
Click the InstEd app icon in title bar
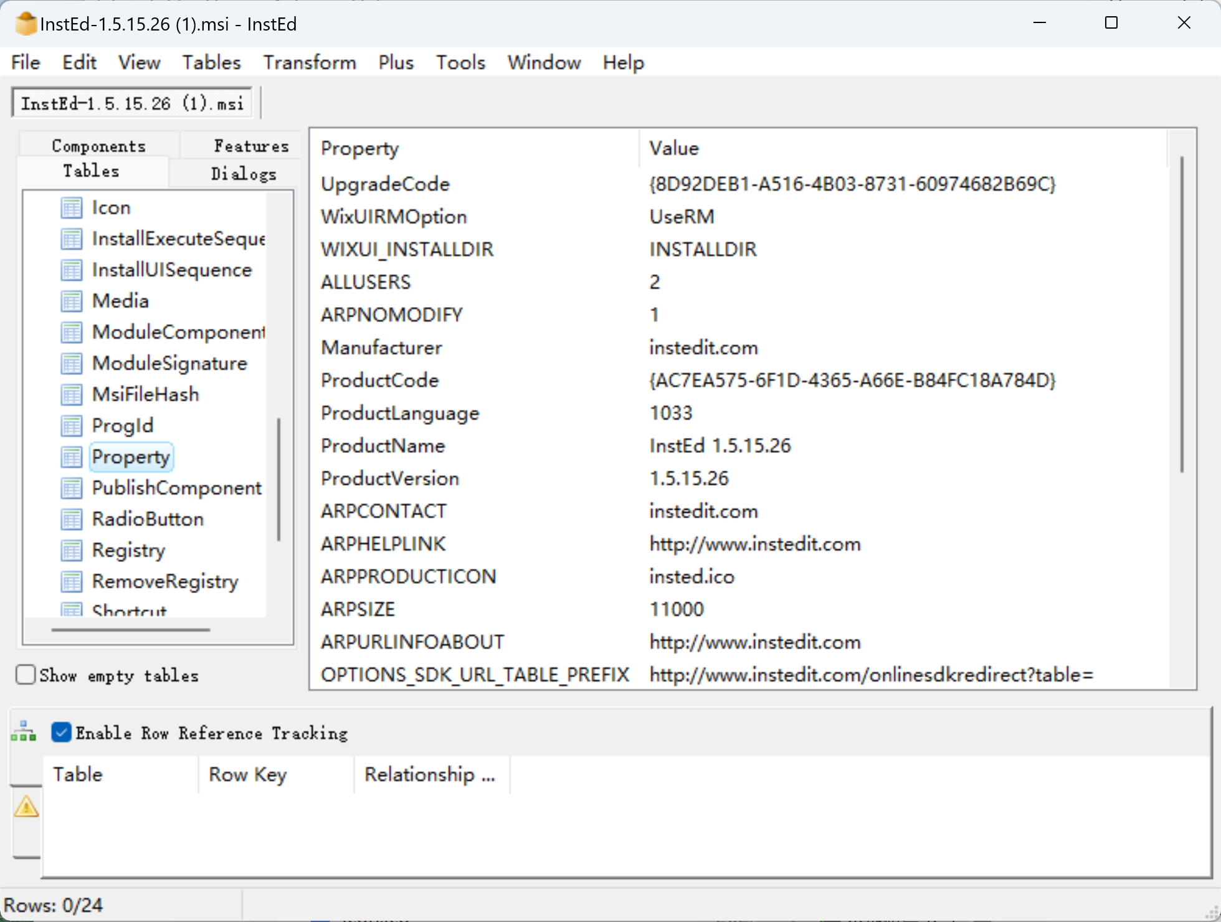[x=26, y=24]
